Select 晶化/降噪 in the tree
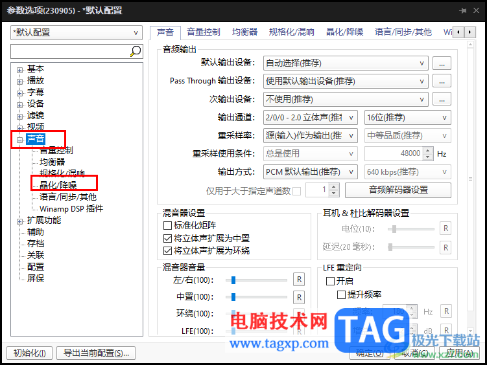Image resolution: width=487 pixels, height=365 pixels. [x=58, y=185]
